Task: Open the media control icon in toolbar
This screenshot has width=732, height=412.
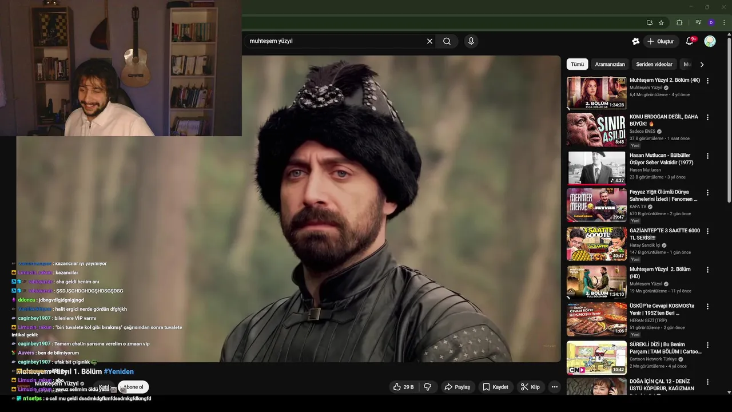Action: point(698,23)
